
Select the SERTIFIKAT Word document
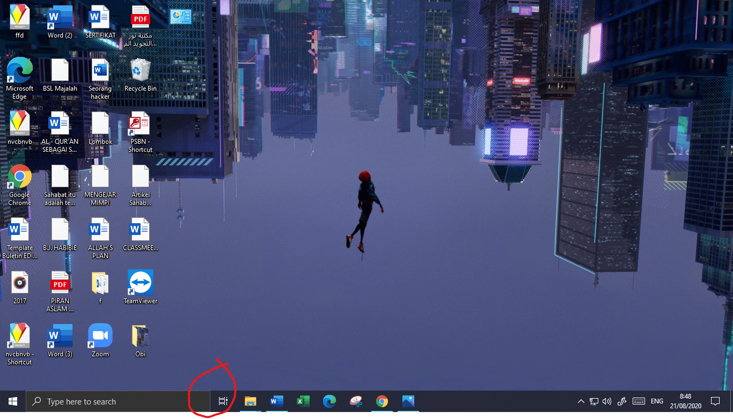tap(100, 23)
